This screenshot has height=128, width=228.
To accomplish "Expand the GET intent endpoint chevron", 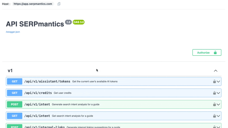I will pos(218,116).
